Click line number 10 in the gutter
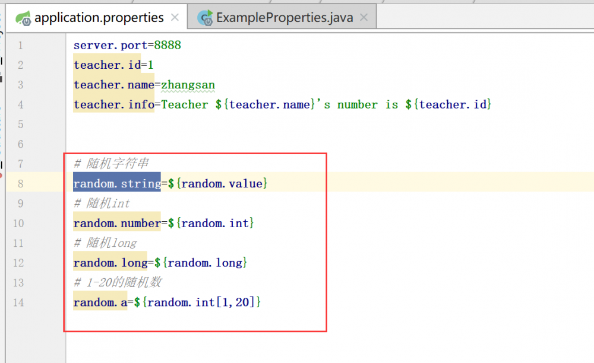The width and height of the screenshot is (594, 363). coord(18,224)
